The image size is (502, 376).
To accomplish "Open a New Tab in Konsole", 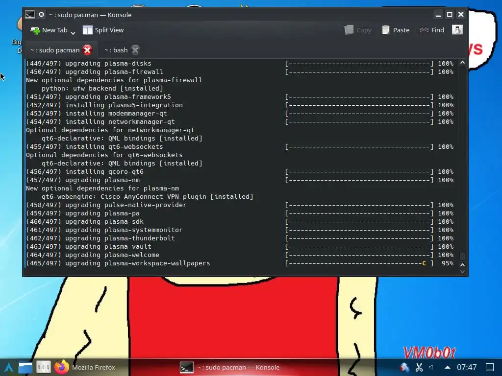I will pos(49,30).
